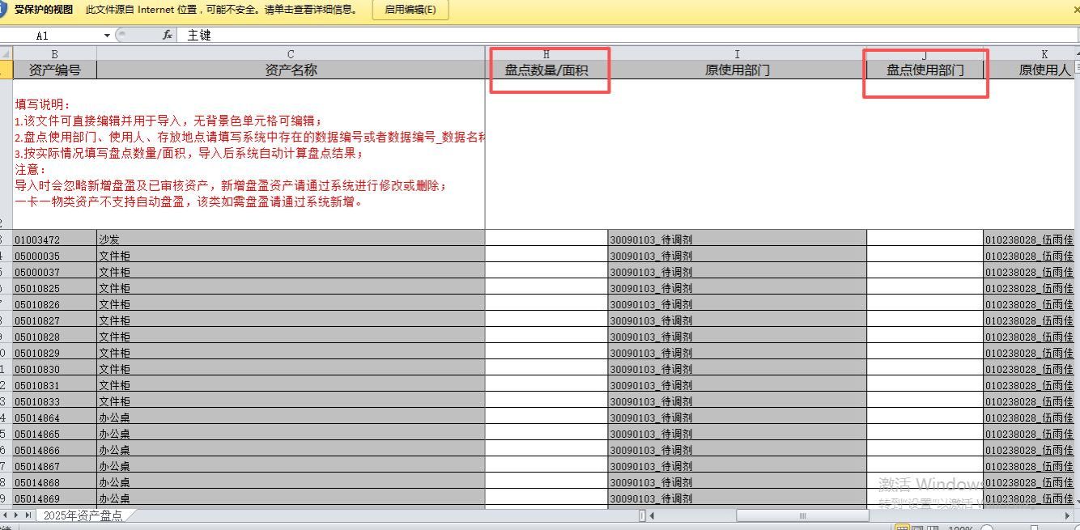
Task: Click the fx insert function icon
Action: (168, 35)
